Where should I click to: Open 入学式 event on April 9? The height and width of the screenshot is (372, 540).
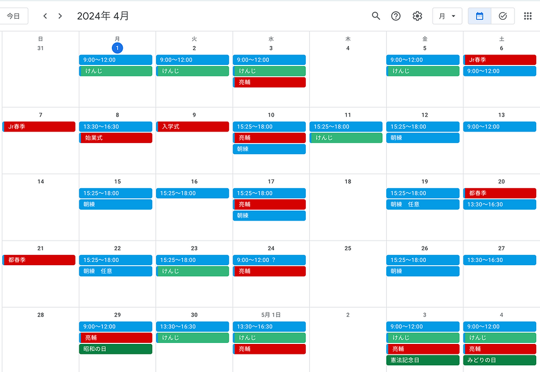point(192,127)
